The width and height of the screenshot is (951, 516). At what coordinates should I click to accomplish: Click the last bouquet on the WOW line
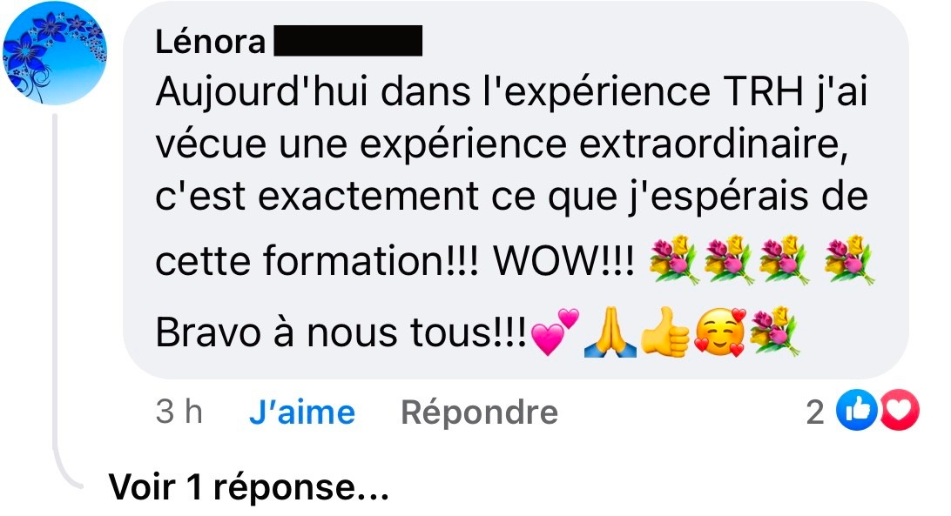click(849, 260)
